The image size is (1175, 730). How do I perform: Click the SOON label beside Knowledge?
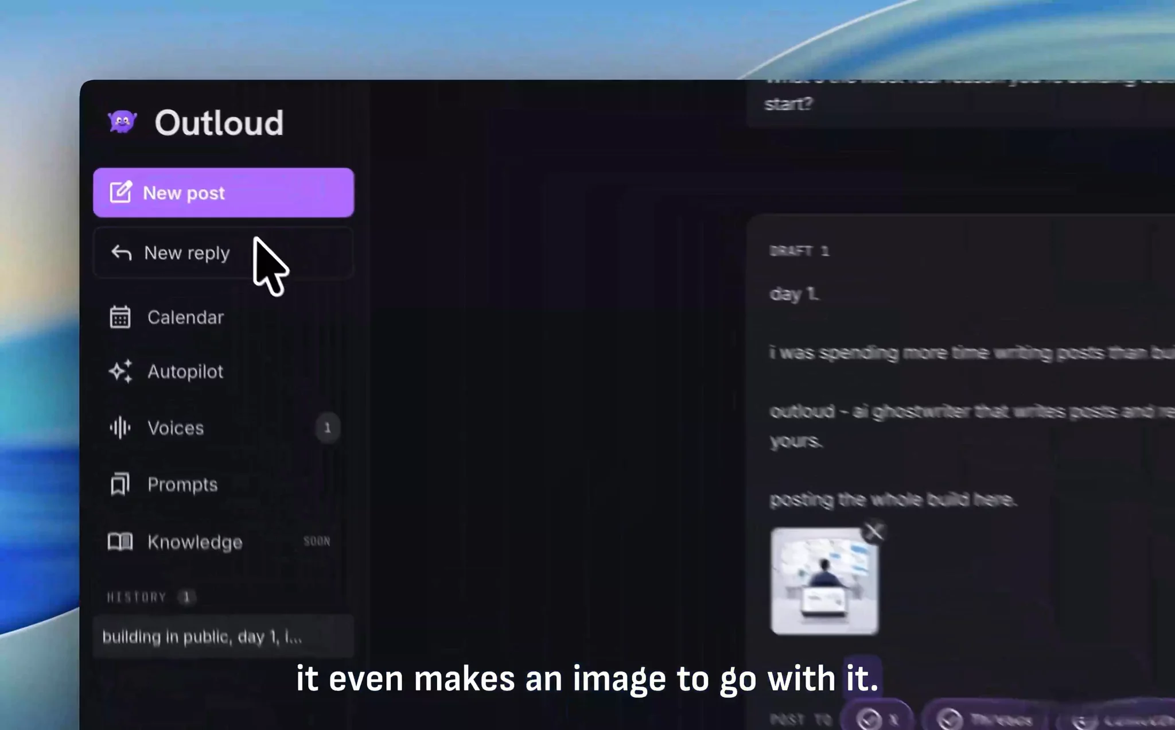[x=317, y=541]
